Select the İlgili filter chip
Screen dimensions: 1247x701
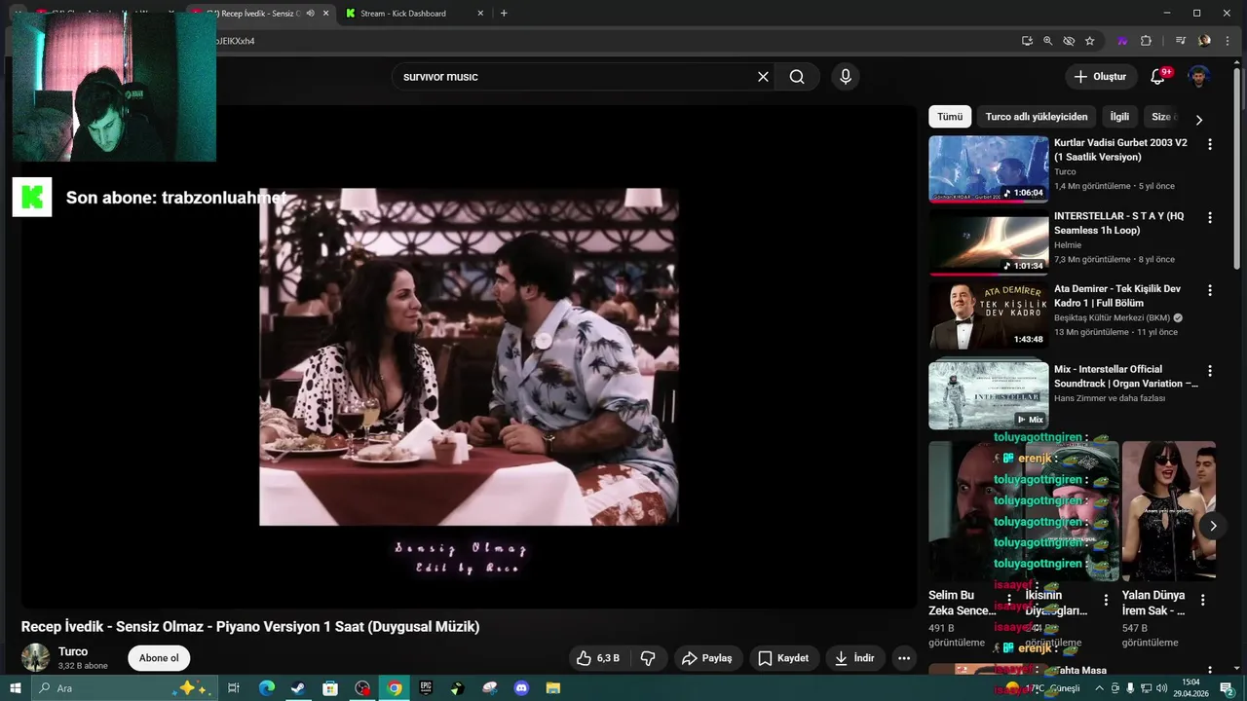pos(1119,117)
